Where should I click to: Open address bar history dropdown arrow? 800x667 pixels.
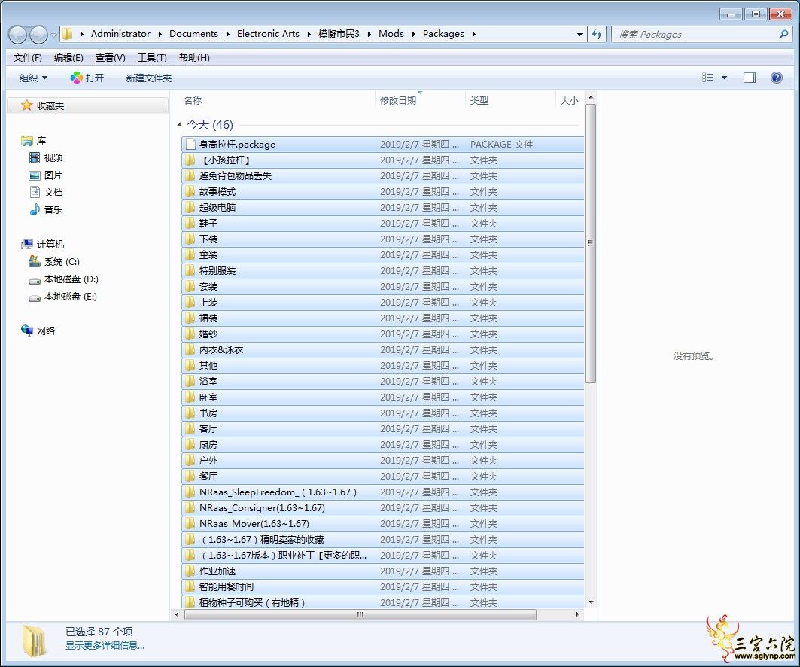coord(579,34)
